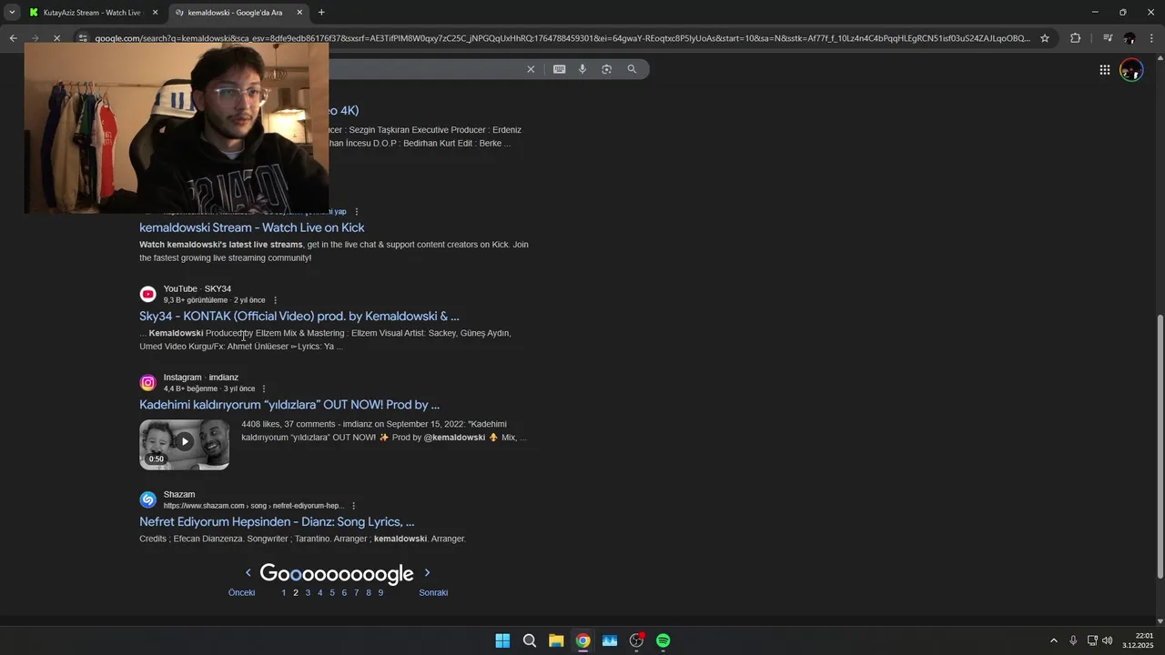Submit search with magnifier icon
This screenshot has height=655, width=1165.
632,69
